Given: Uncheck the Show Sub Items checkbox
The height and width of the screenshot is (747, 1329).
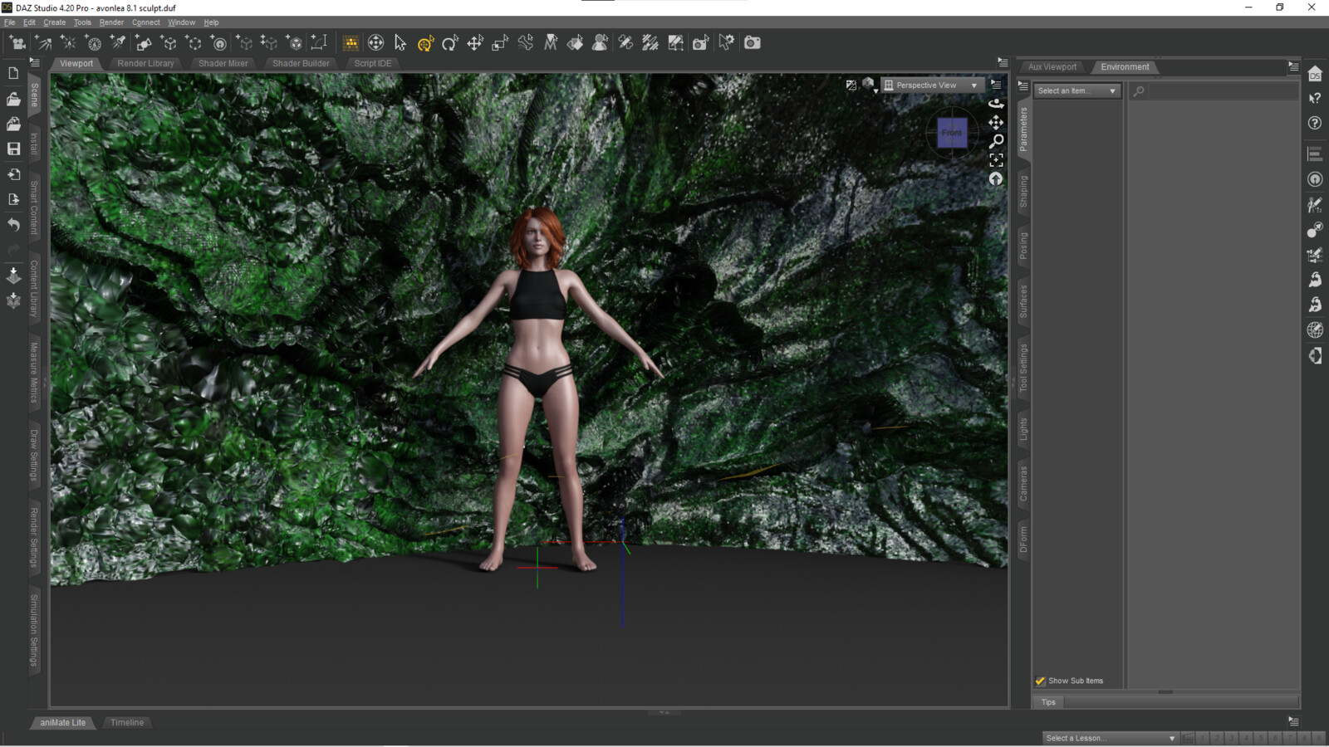Looking at the screenshot, I should click(1040, 681).
